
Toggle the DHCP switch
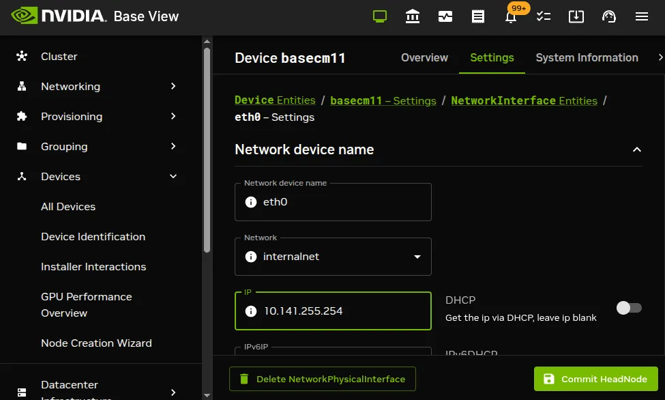[x=629, y=308]
